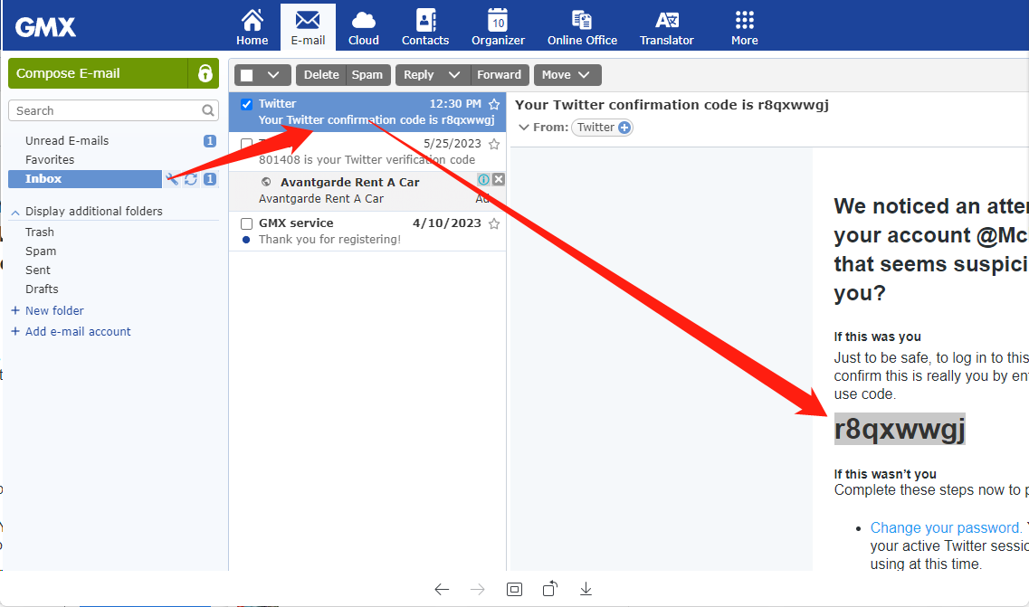The image size is (1029, 607).
Task: Expand the Reply options dropdown arrow
Action: click(455, 75)
